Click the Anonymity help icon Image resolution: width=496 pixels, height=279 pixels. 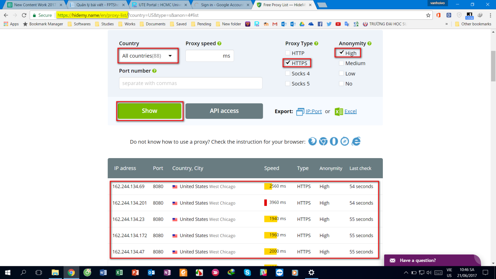pyautogui.click(x=369, y=43)
